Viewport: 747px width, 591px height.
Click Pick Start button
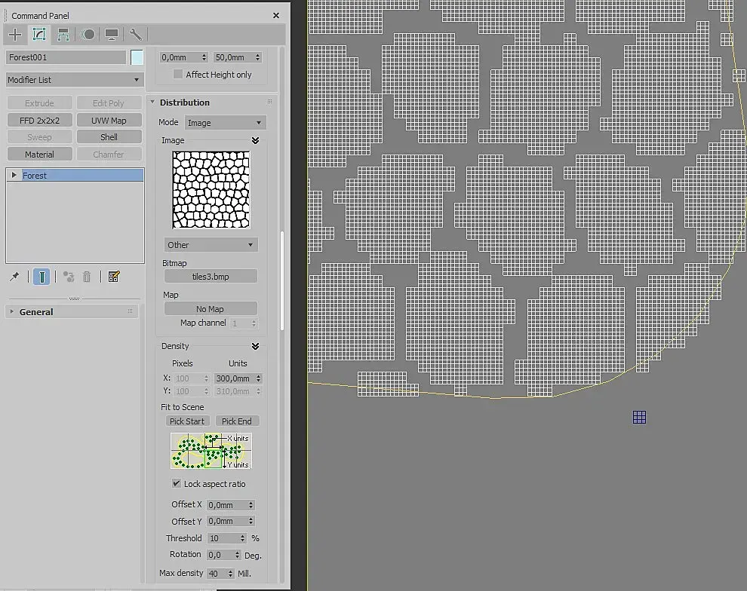[x=187, y=421]
